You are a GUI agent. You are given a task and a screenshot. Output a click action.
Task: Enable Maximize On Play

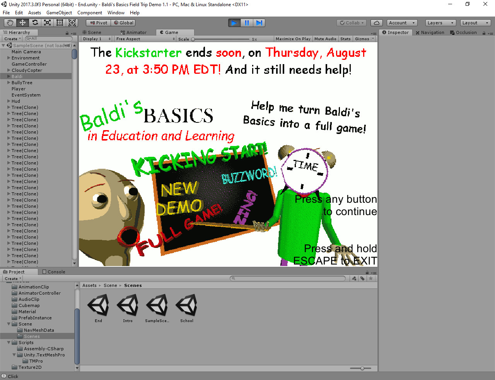(x=293, y=39)
